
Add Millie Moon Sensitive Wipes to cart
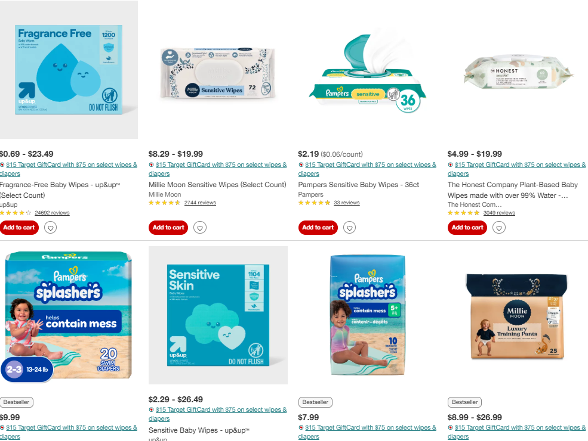pyautogui.click(x=168, y=228)
